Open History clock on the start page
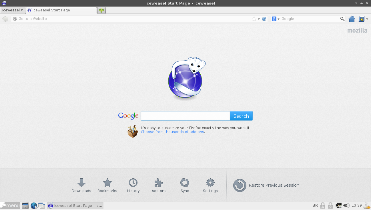371x210 pixels. [x=133, y=186]
